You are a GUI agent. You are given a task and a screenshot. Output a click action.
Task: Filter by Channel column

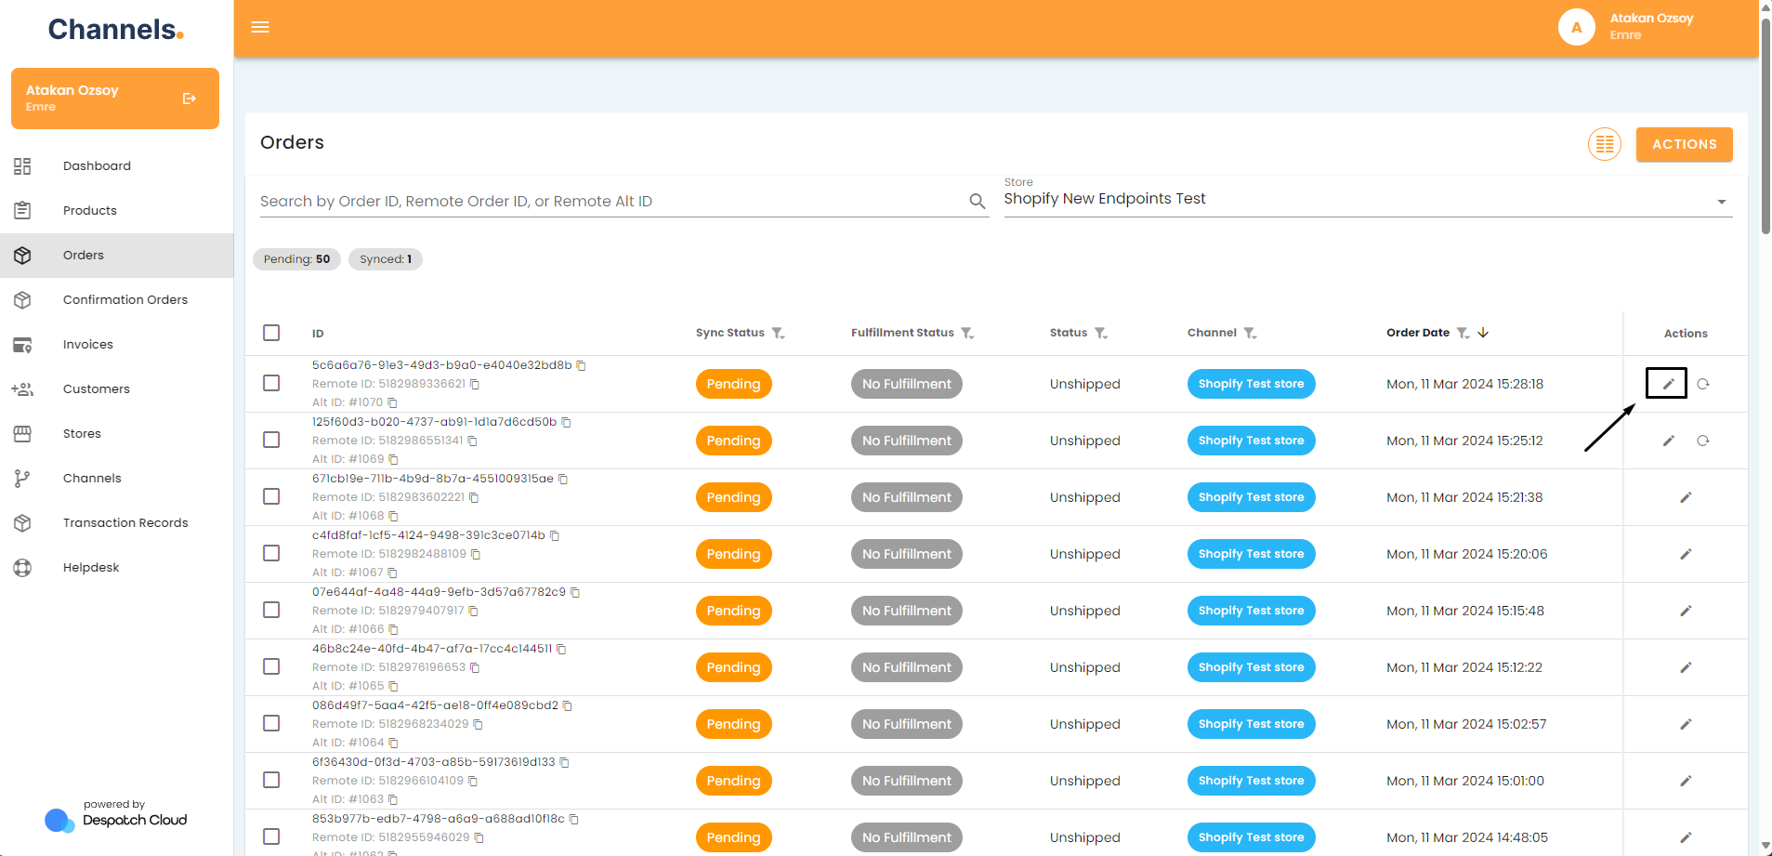coord(1250,333)
